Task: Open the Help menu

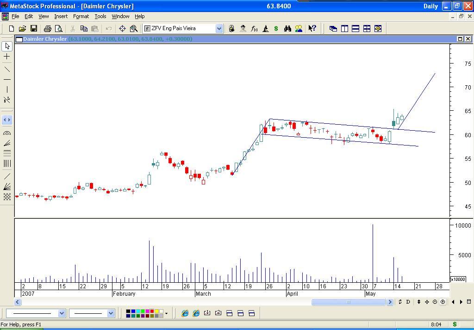Action: click(140, 16)
